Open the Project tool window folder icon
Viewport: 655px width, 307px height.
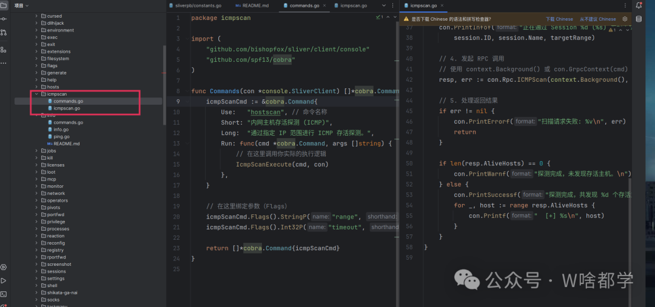4,5
